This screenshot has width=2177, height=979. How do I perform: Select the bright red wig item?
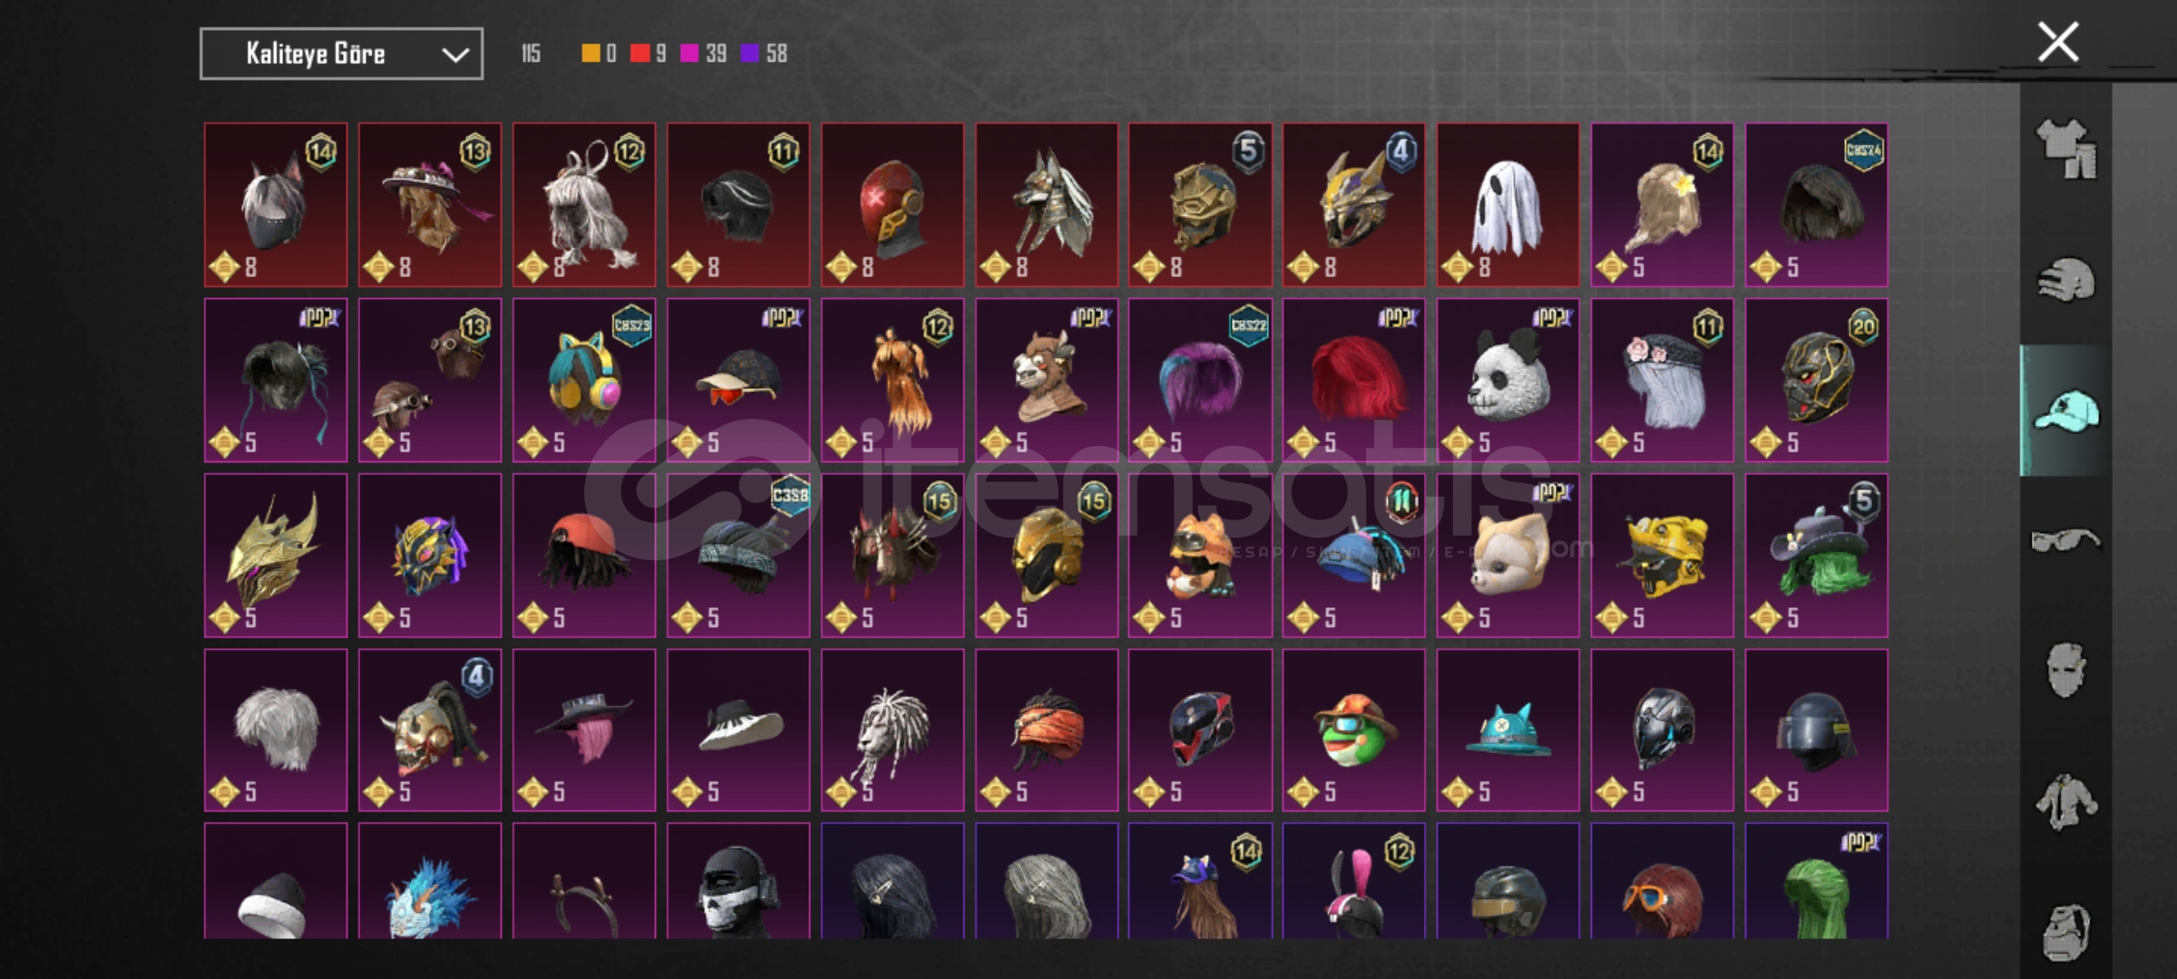click(x=1354, y=380)
